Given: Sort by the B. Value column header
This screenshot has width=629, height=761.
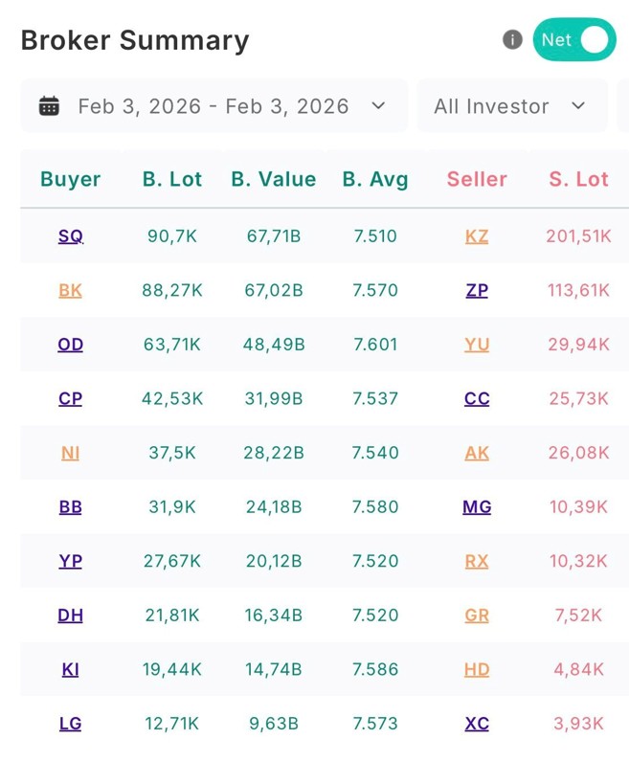Looking at the screenshot, I should [x=273, y=179].
